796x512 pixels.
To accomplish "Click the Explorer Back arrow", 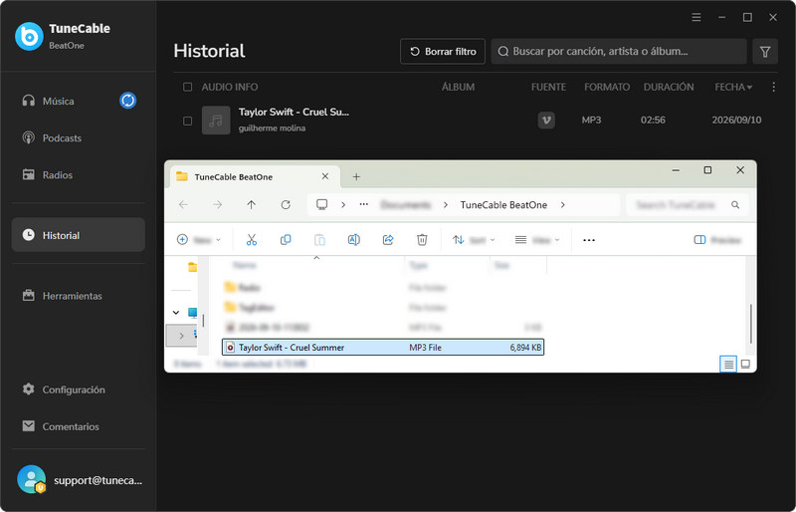I will point(183,205).
